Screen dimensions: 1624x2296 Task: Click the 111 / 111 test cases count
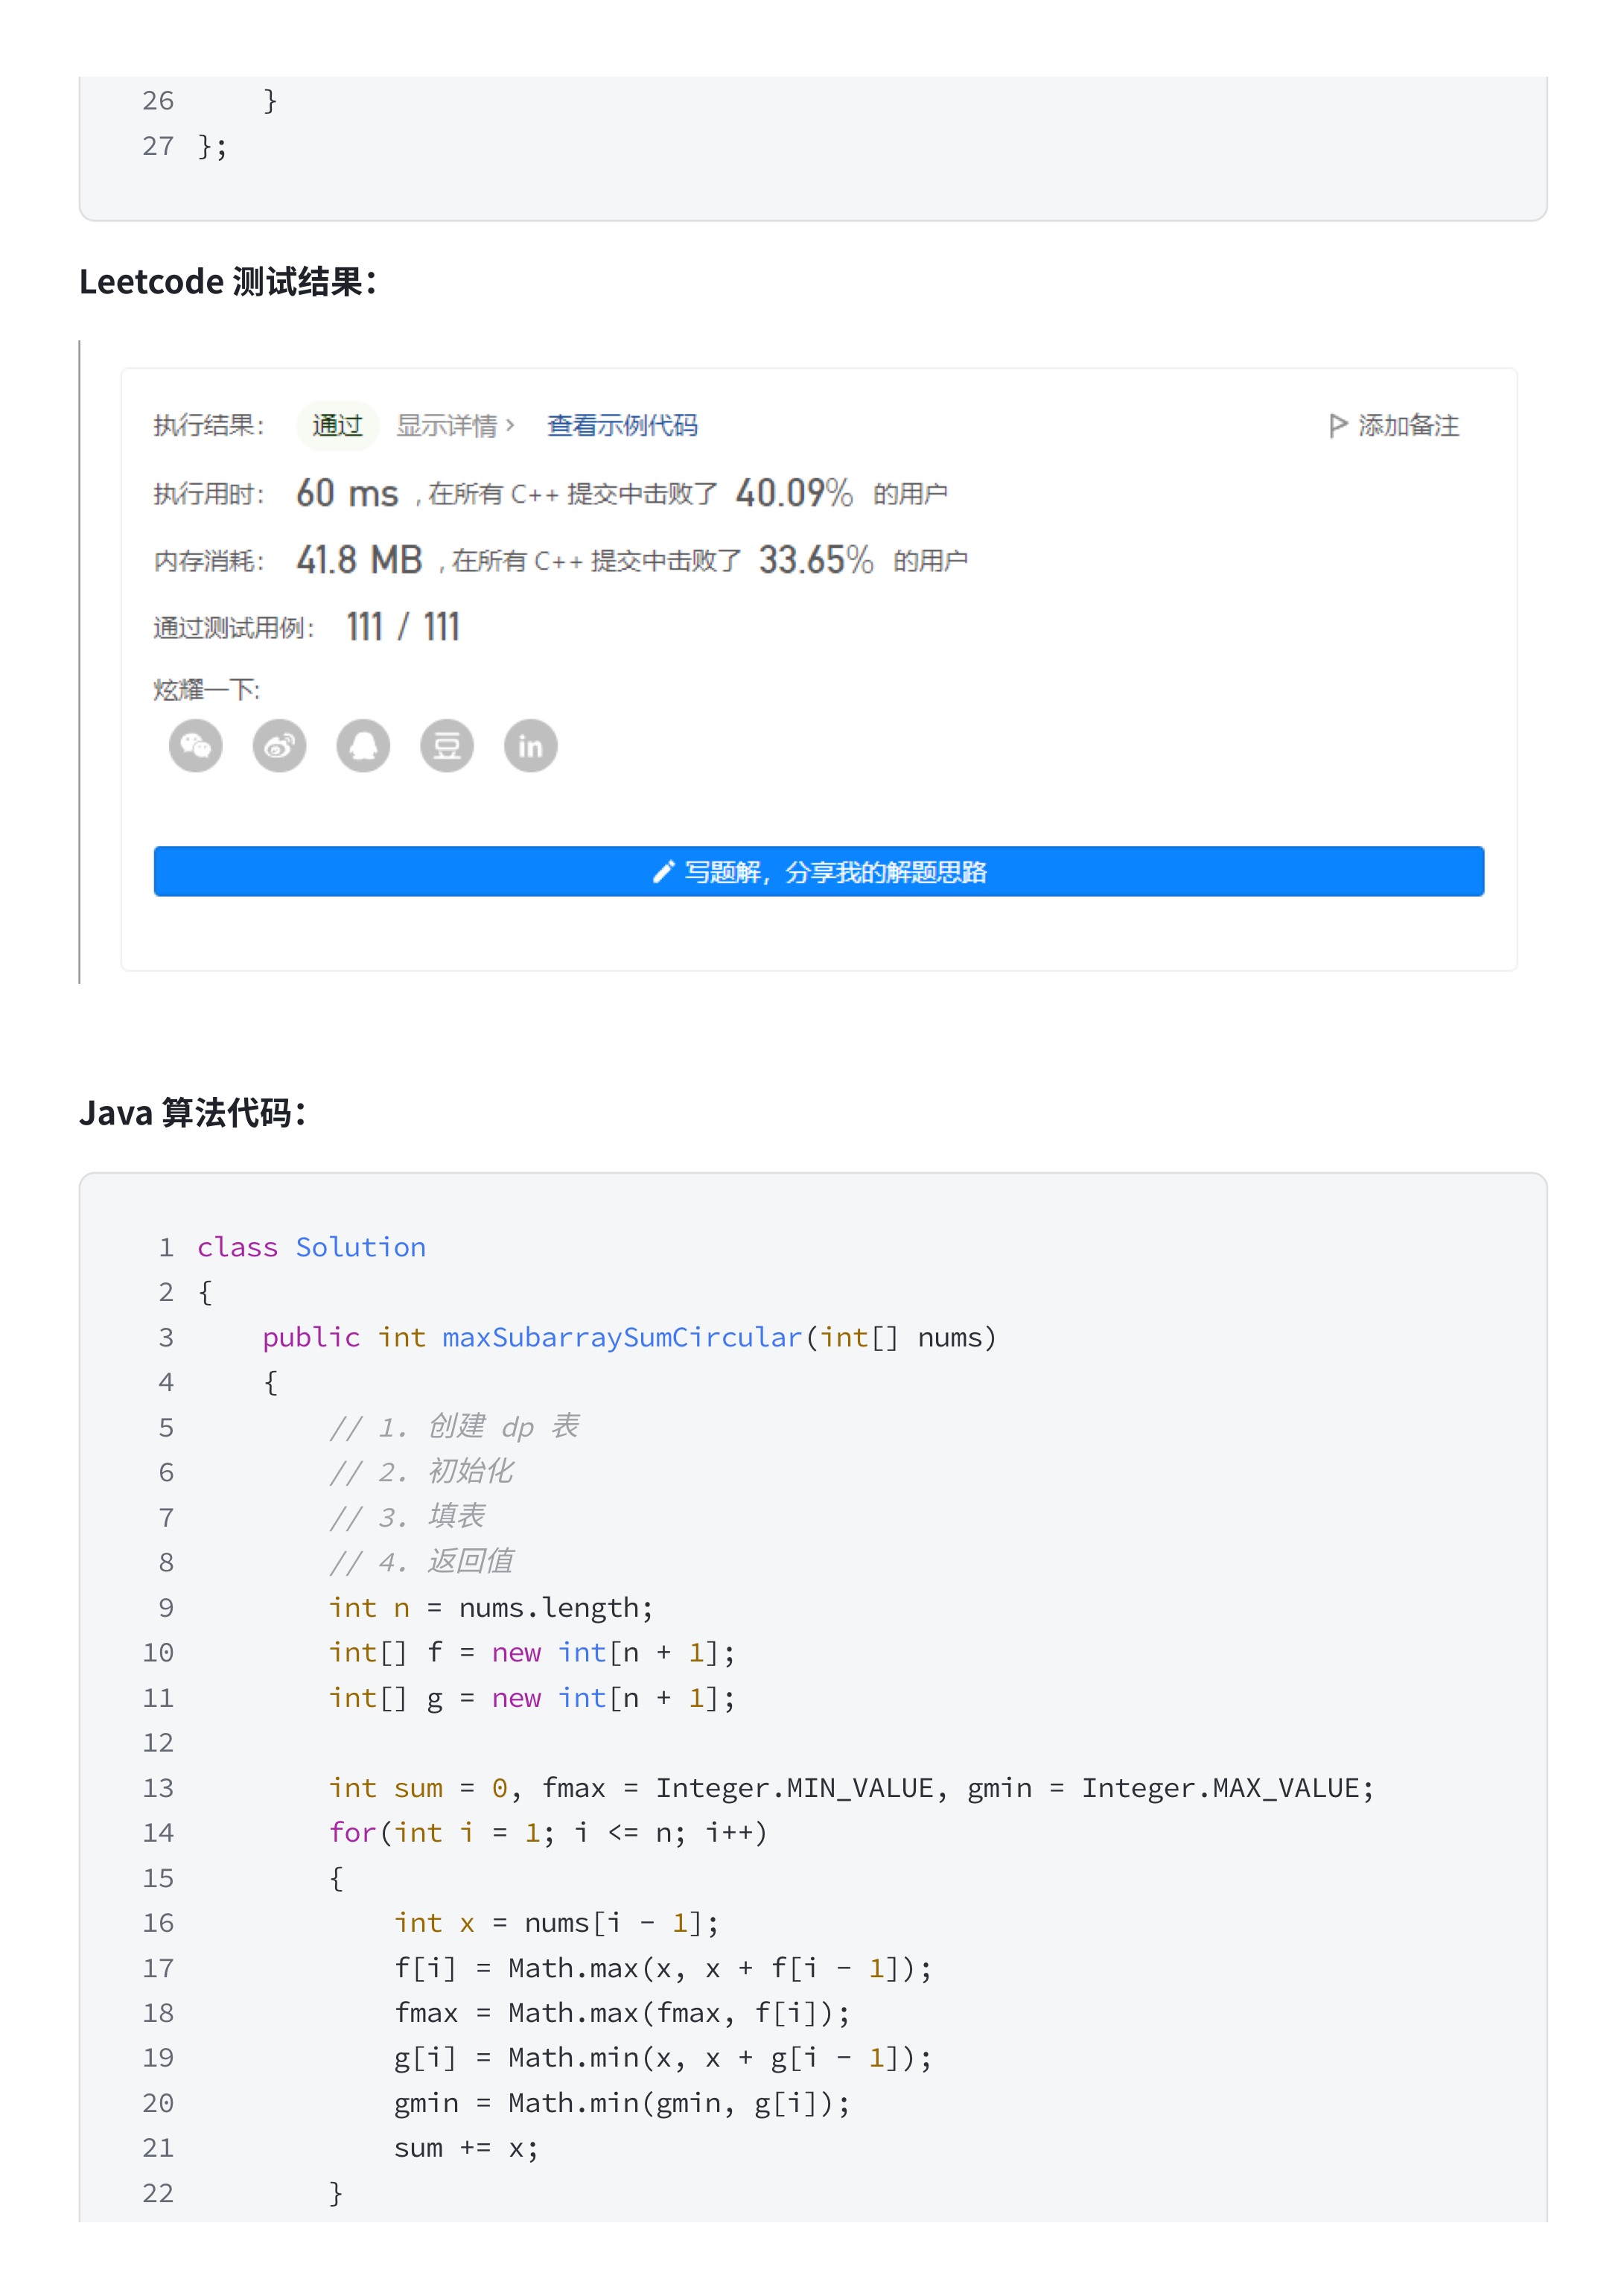pos(403,627)
